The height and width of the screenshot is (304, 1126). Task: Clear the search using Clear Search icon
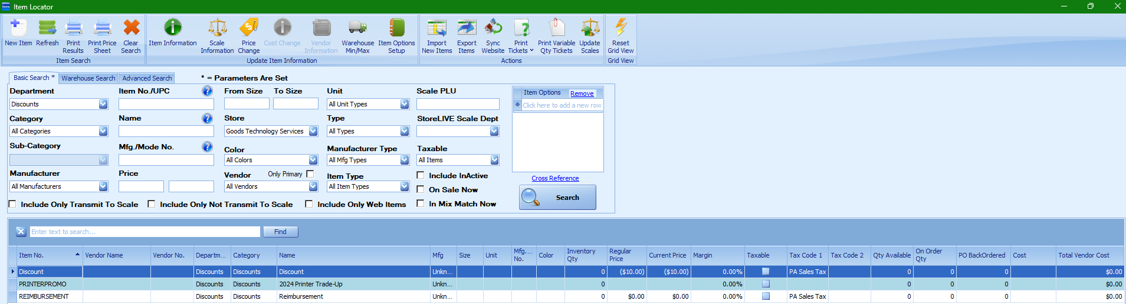[131, 28]
